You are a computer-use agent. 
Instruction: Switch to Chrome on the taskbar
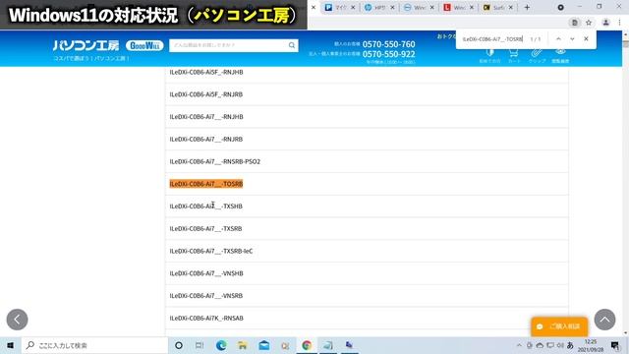307,345
